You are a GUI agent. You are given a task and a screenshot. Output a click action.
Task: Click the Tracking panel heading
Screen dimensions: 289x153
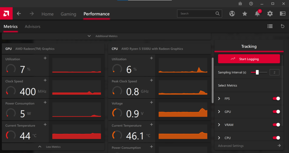tap(249, 47)
